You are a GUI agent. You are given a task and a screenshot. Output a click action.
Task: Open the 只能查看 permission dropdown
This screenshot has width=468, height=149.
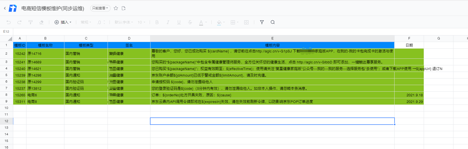pos(100,8)
